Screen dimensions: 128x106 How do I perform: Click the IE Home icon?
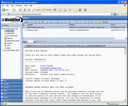[29, 10]
